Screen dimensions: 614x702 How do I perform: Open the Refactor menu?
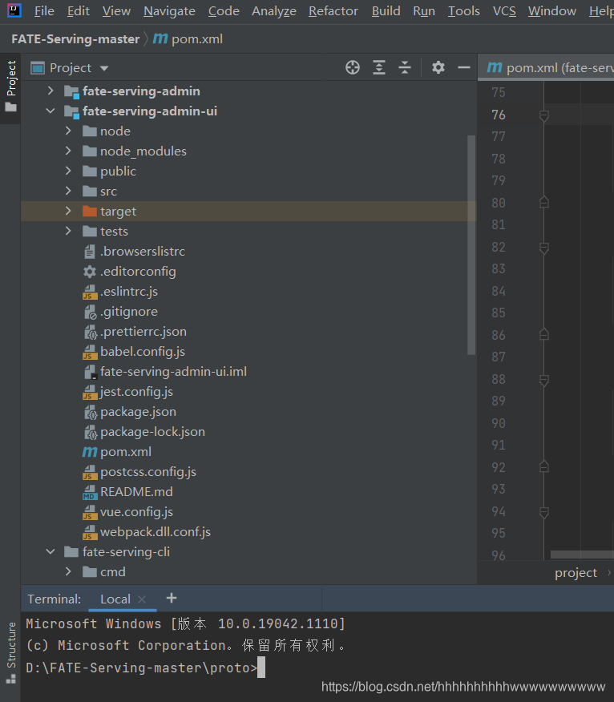[333, 10]
